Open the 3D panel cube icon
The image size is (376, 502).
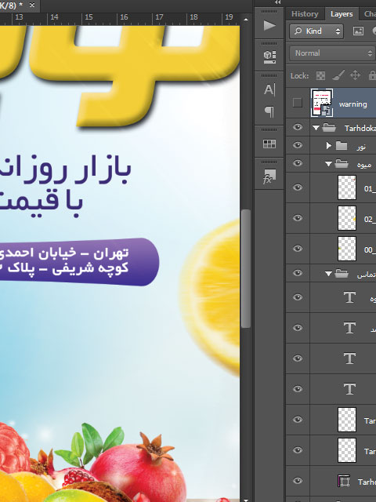(x=269, y=56)
